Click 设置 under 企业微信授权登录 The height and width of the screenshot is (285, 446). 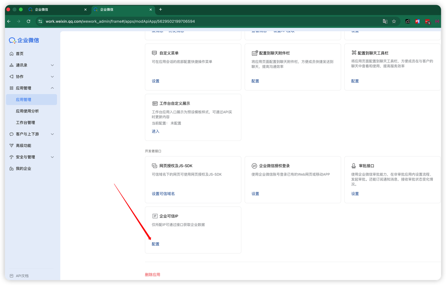tap(255, 194)
